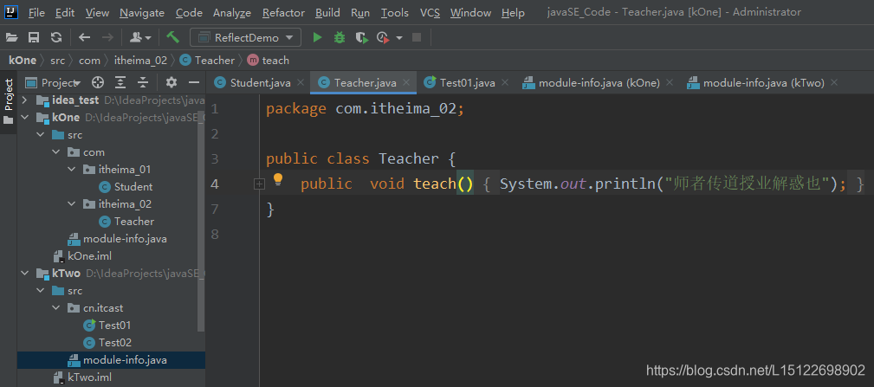
Task: Select the Teacher class in tree
Action: 126,221
